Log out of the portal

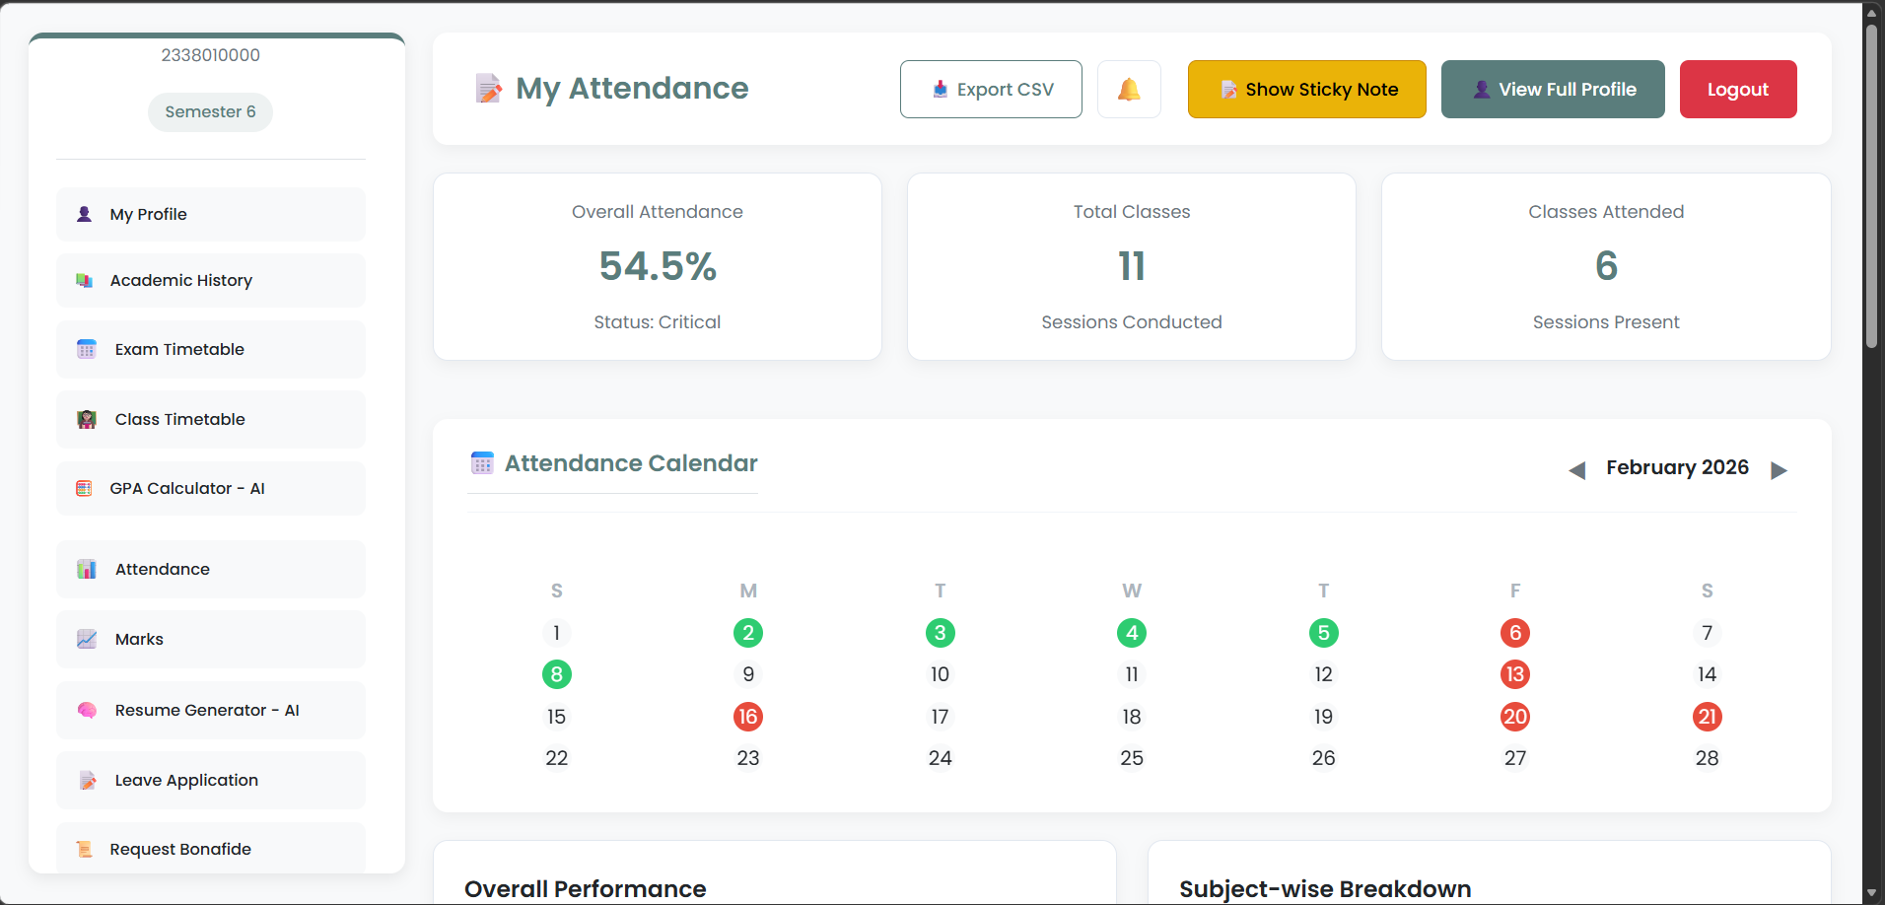(1737, 90)
